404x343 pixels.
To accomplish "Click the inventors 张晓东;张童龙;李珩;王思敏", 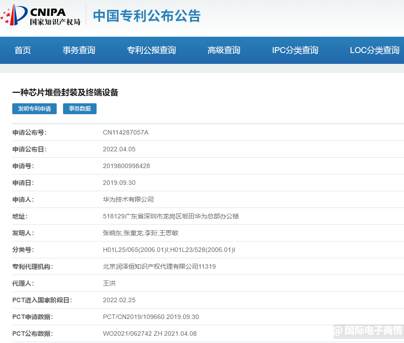I will click(141, 233).
